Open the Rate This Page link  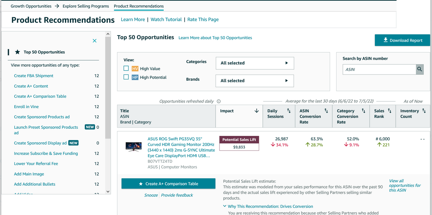(203, 20)
